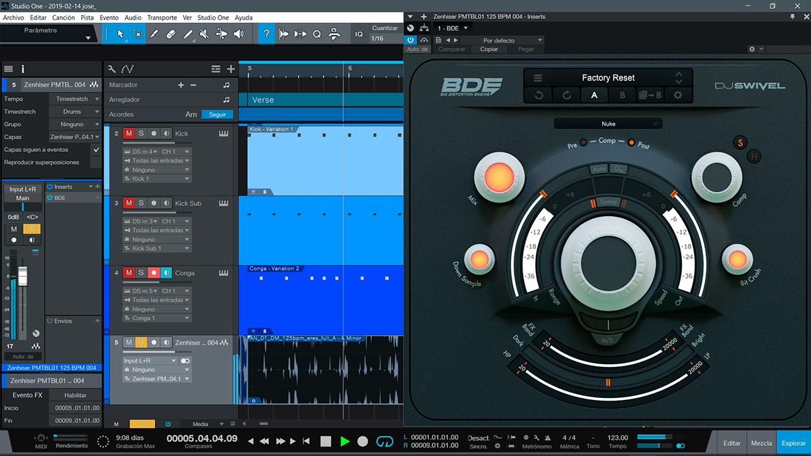Click the Kick track instrument keyboard icon

[x=224, y=134]
